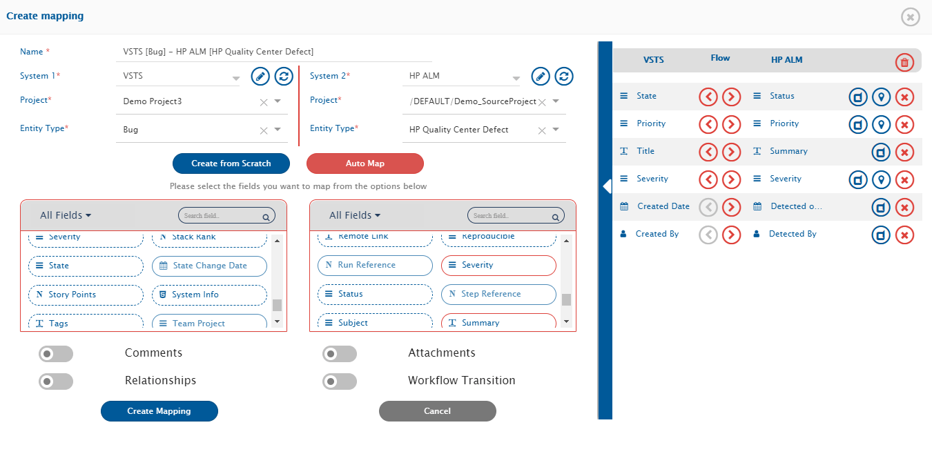
Task: Set left flow arrow for Title mapping
Action: 708,152
